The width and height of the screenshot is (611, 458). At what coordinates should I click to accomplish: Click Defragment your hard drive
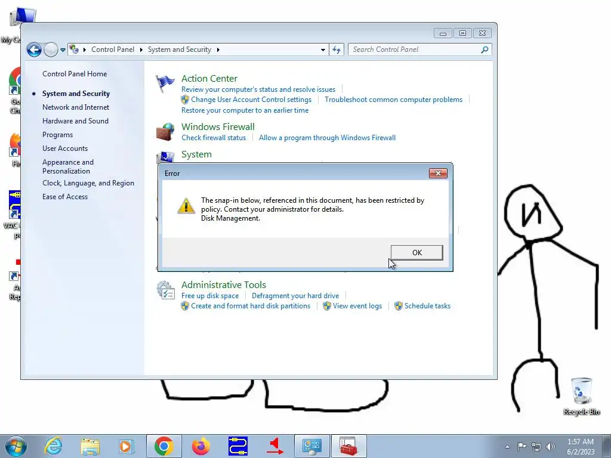tap(295, 296)
